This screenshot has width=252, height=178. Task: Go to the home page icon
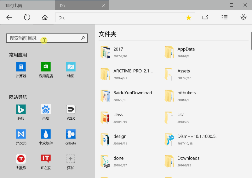45,17
